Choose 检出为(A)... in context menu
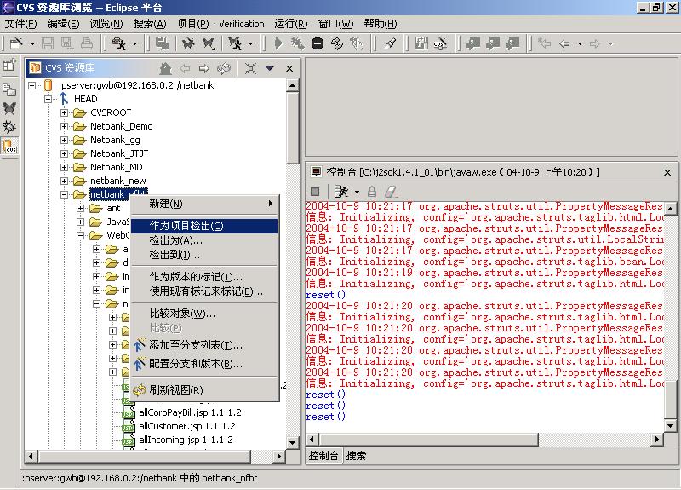Viewport: 681px width, 490px height. click(x=204, y=240)
